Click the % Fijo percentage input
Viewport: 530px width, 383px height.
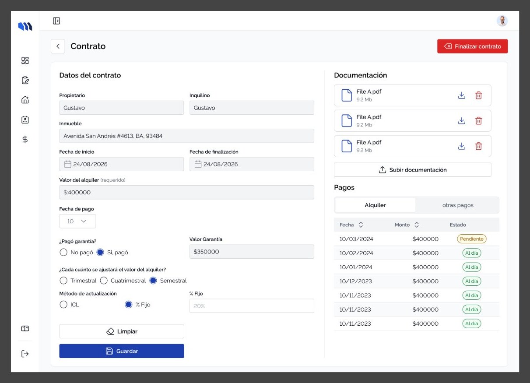click(252, 306)
